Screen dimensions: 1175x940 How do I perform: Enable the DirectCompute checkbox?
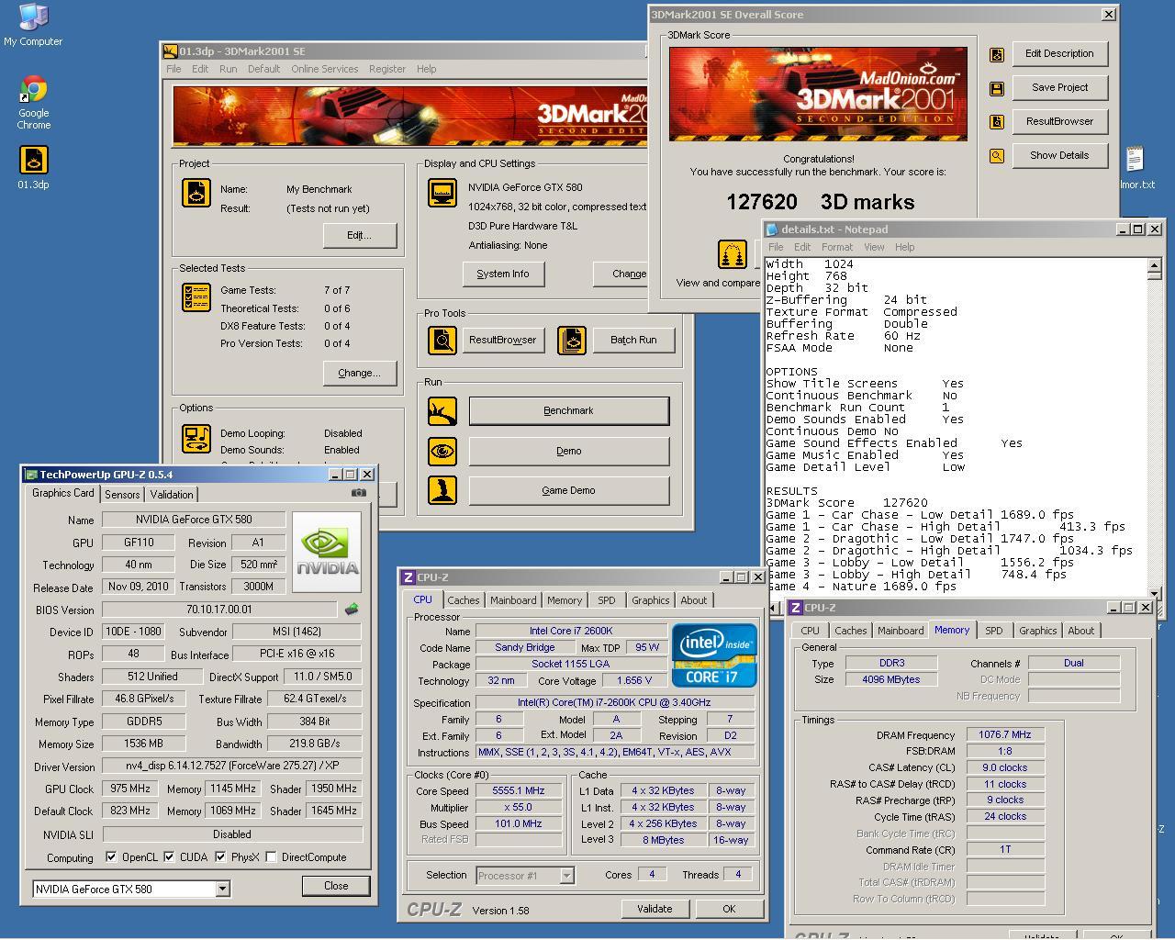[271, 856]
